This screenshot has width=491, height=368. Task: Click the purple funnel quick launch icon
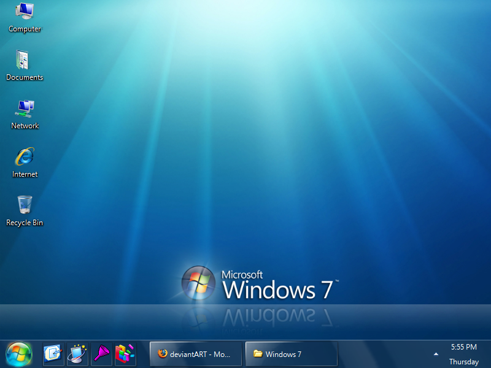[101, 354]
